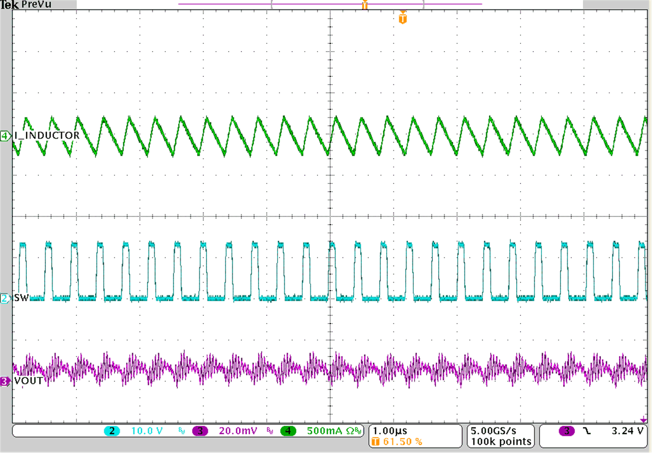Screen dimensions: 652x453
Task: Open the trigger source 3 selector
Action: 566,431
